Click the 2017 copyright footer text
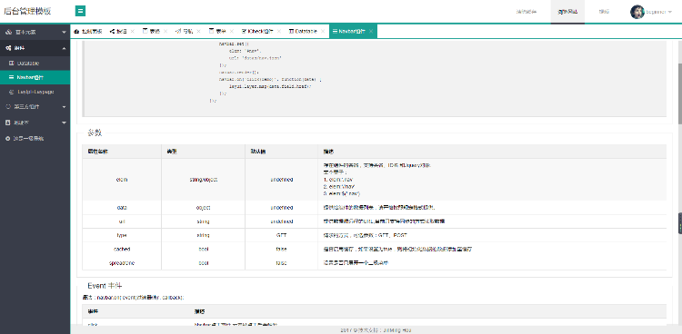 point(376,330)
